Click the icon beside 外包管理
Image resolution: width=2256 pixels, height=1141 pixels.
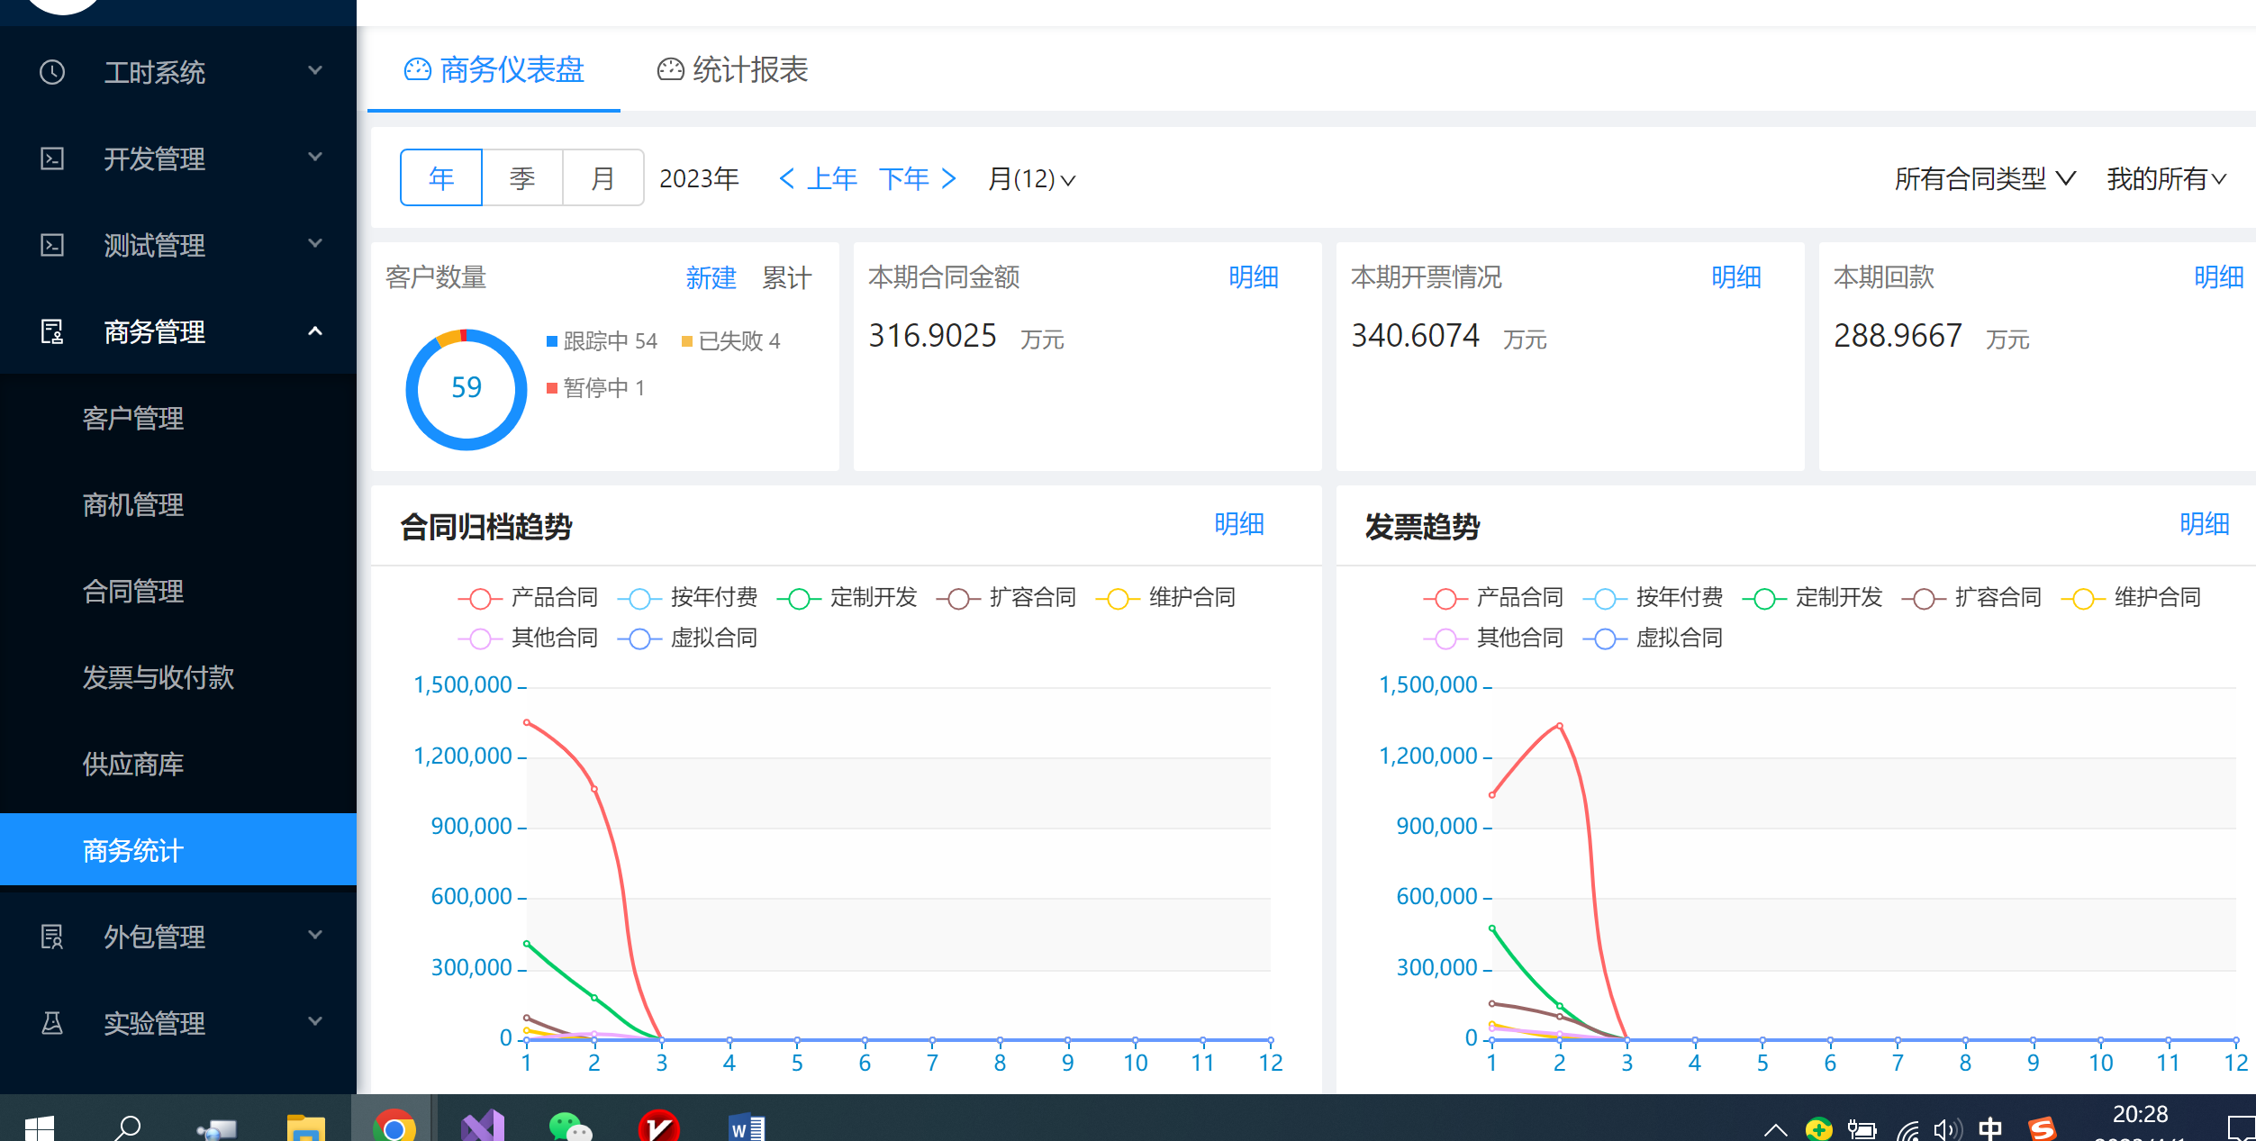52,937
